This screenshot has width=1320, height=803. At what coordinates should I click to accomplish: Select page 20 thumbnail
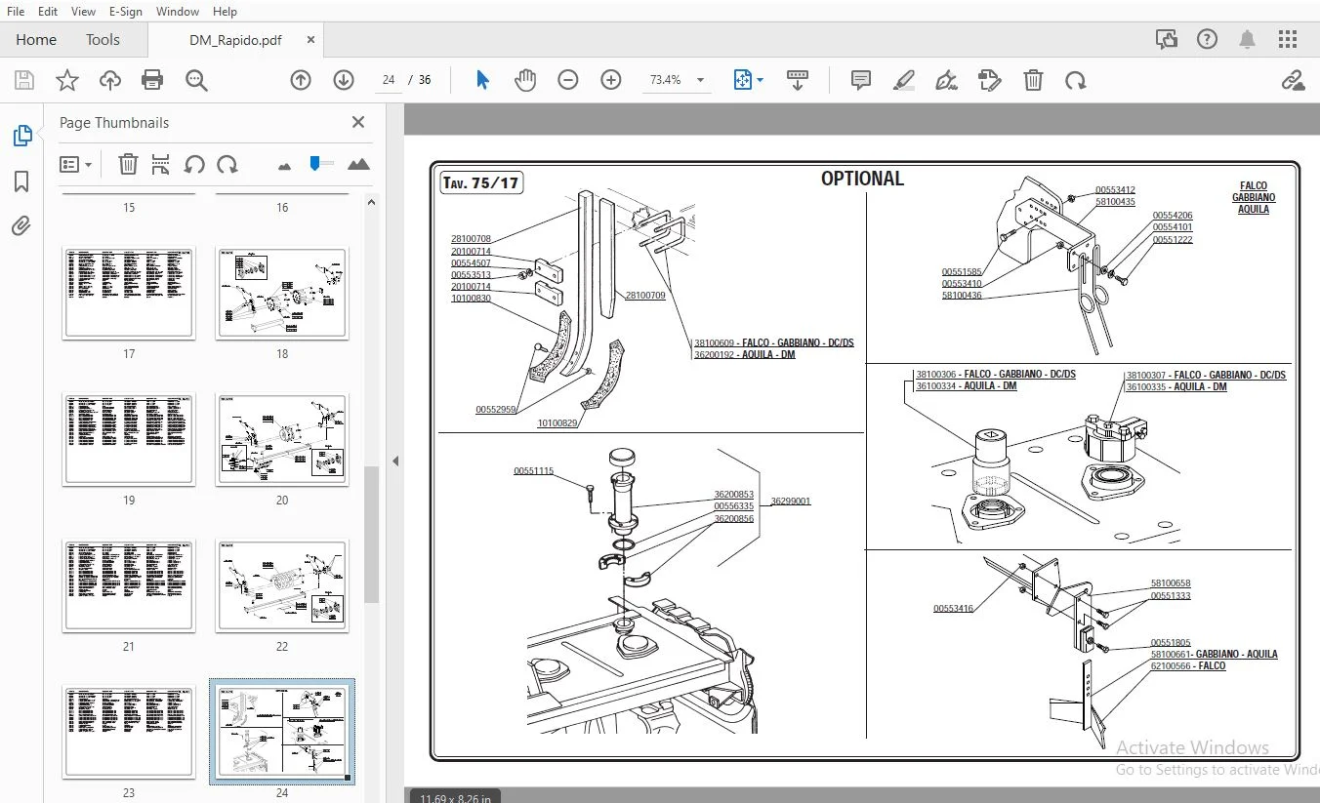pos(282,439)
